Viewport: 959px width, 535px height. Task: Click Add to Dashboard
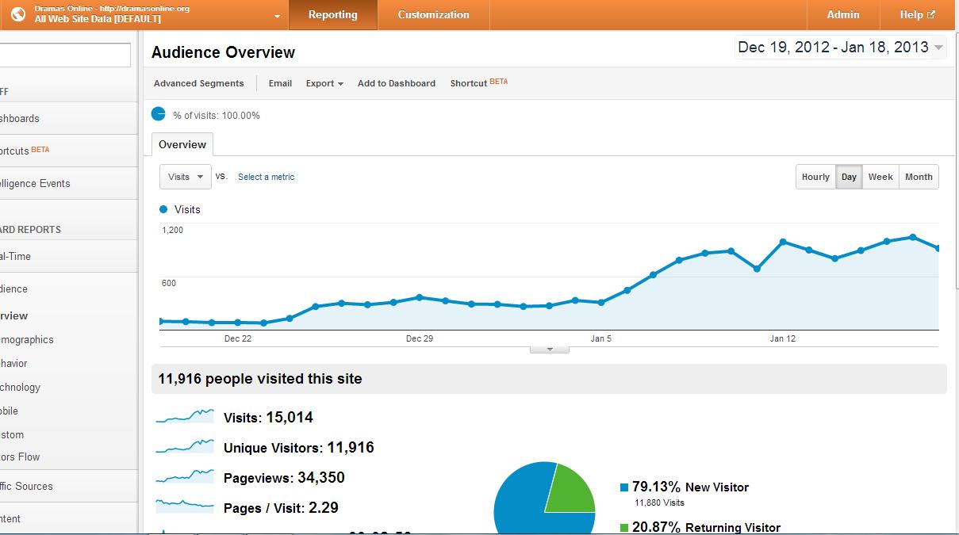coord(396,83)
